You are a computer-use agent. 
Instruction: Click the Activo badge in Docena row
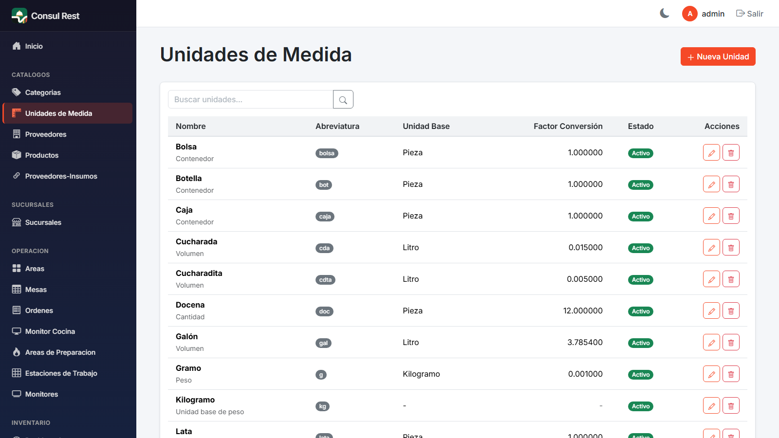[641, 311]
